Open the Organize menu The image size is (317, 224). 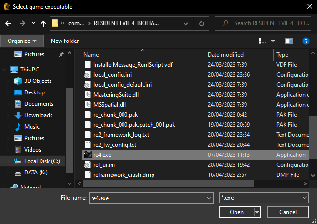22,41
